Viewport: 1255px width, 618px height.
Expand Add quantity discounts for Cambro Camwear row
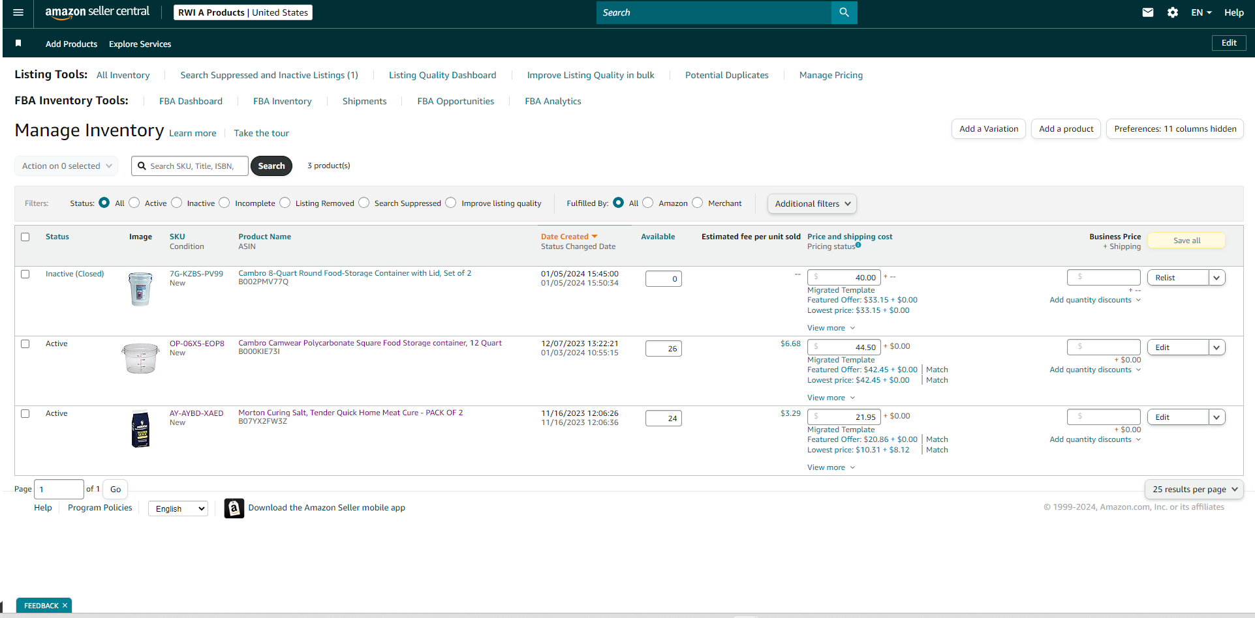[x=1095, y=370]
